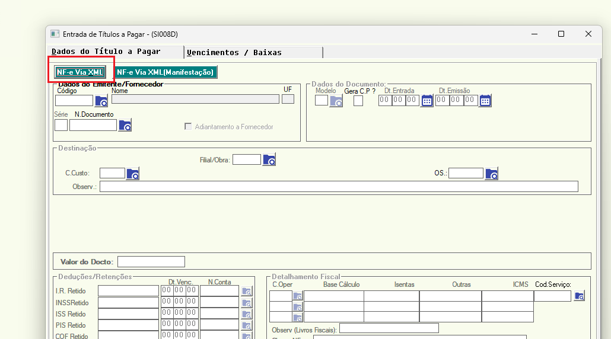Click I.R. Retido N.Conta field
This screenshot has height=339, width=611.
(x=219, y=291)
